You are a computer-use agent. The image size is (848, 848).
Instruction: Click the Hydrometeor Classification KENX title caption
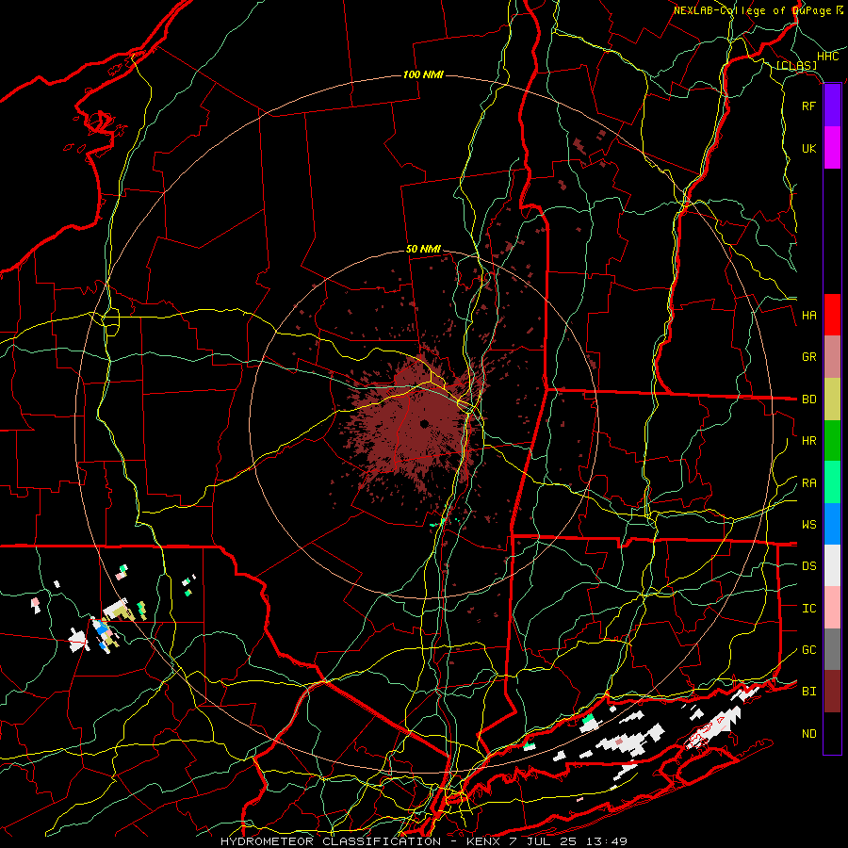424,841
